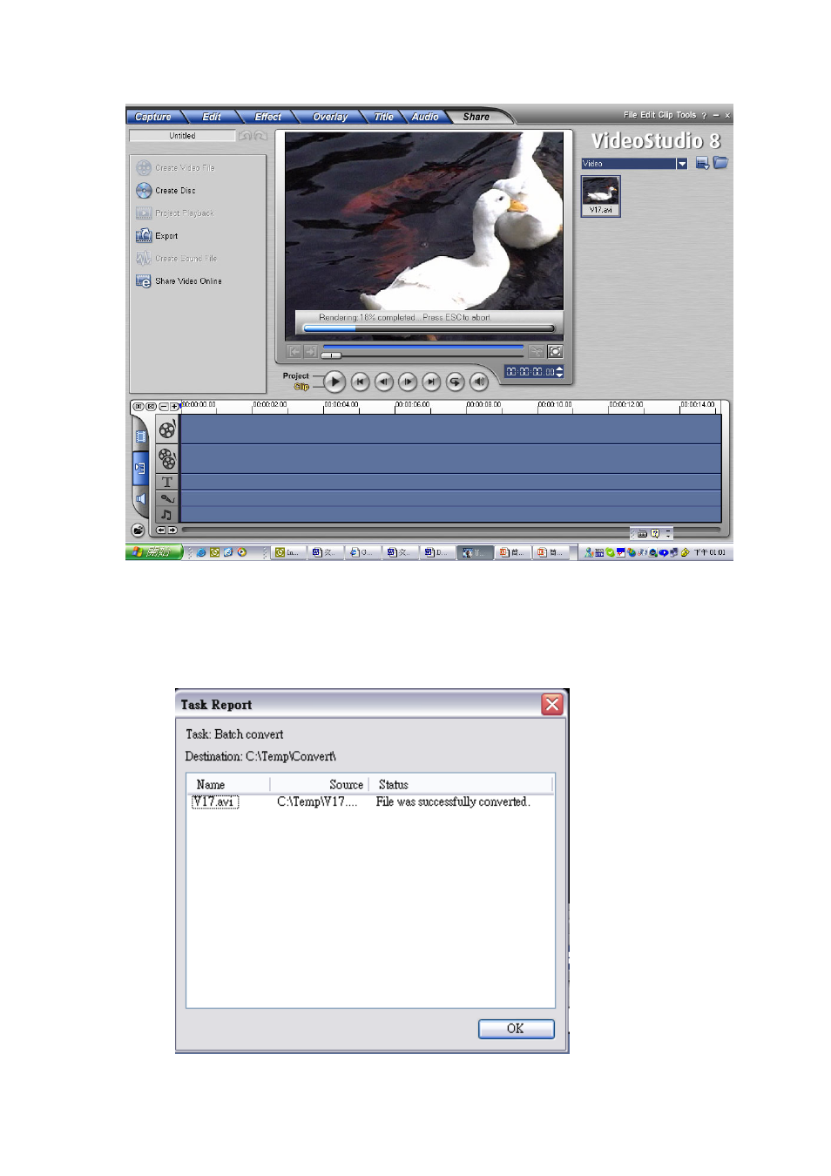The image size is (831, 1176).
Task: Set mark-in point button
Action: point(294,352)
